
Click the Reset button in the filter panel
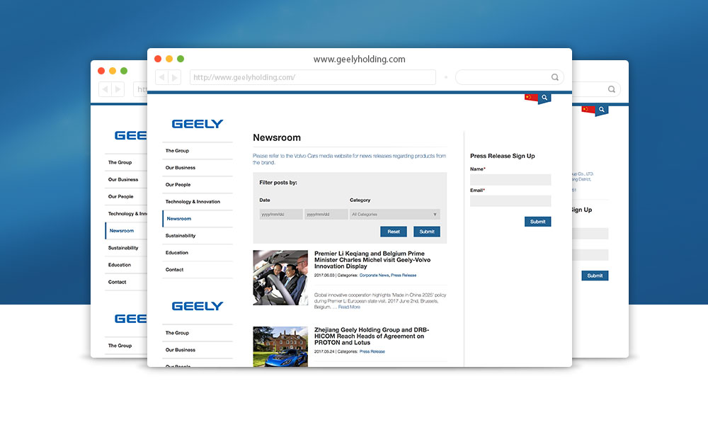pyautogui.click(x=393, y=232)
